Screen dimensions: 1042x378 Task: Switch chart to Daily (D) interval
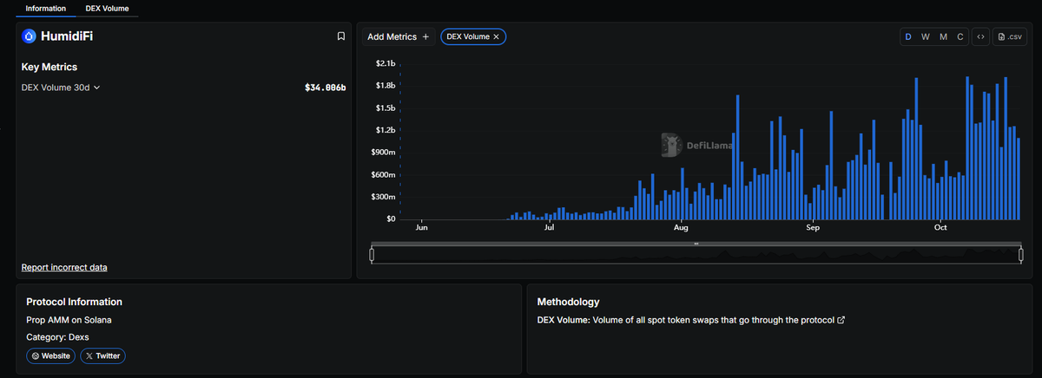point(908,36)
